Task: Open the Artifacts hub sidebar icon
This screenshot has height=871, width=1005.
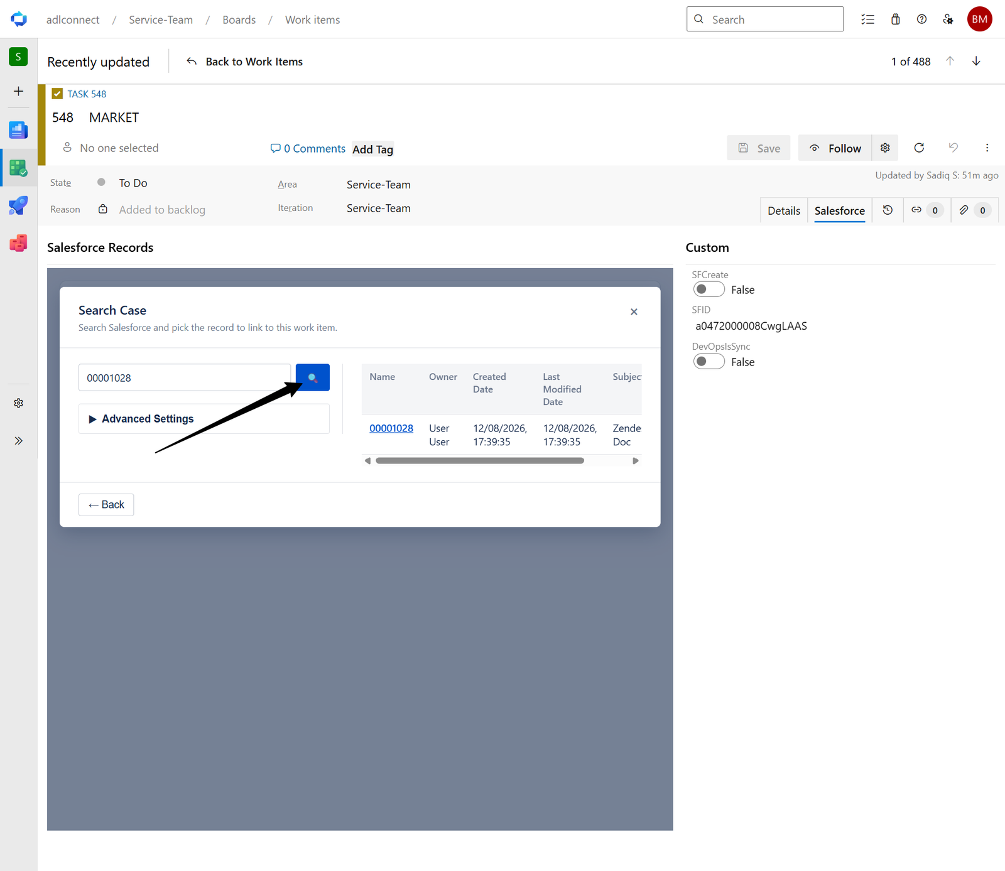Action: coord(18,243)
